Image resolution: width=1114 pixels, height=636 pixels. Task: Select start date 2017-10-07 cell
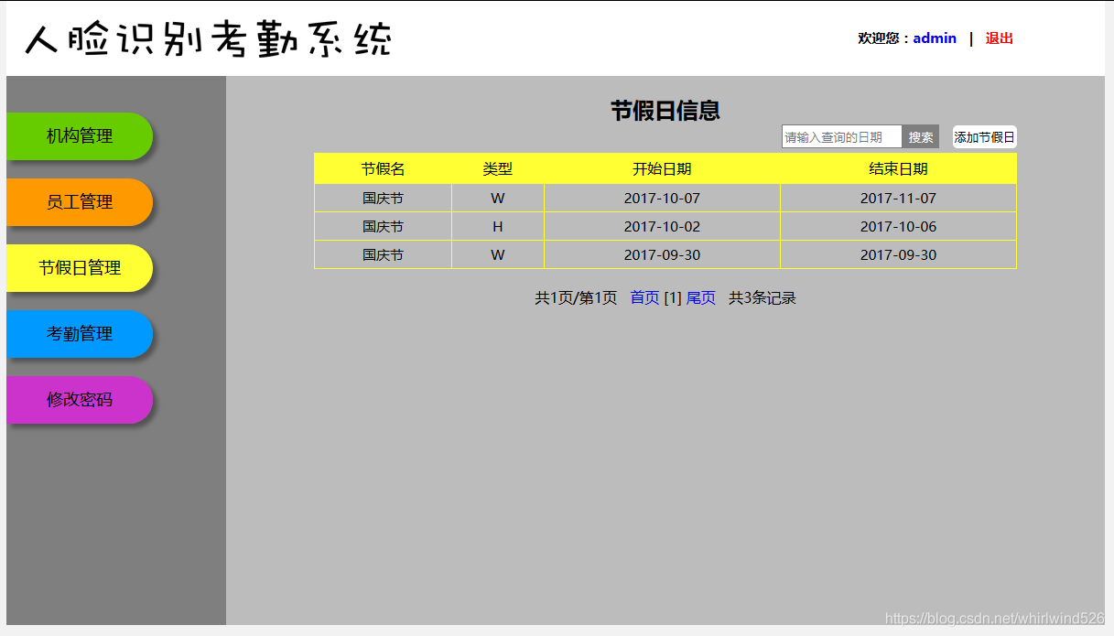click(x=662, y=199)
